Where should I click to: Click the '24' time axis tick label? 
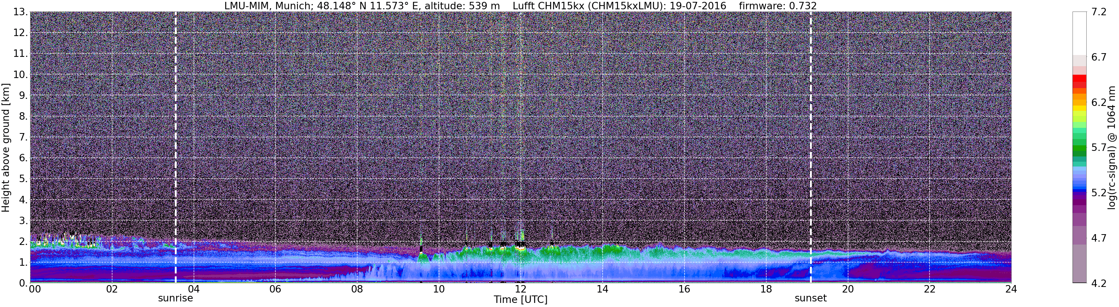point(1011,289)
